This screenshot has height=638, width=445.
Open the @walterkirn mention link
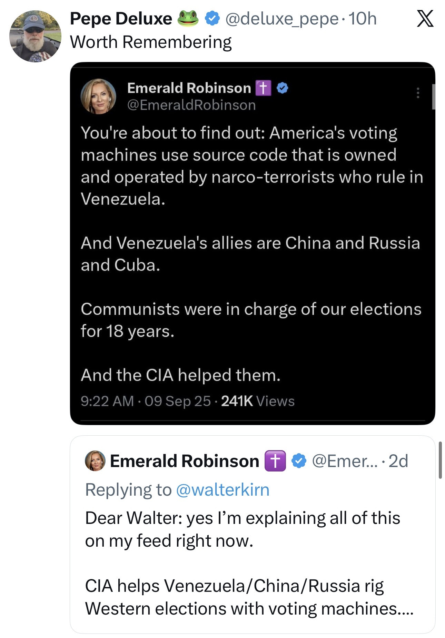(x=222, y=489)
